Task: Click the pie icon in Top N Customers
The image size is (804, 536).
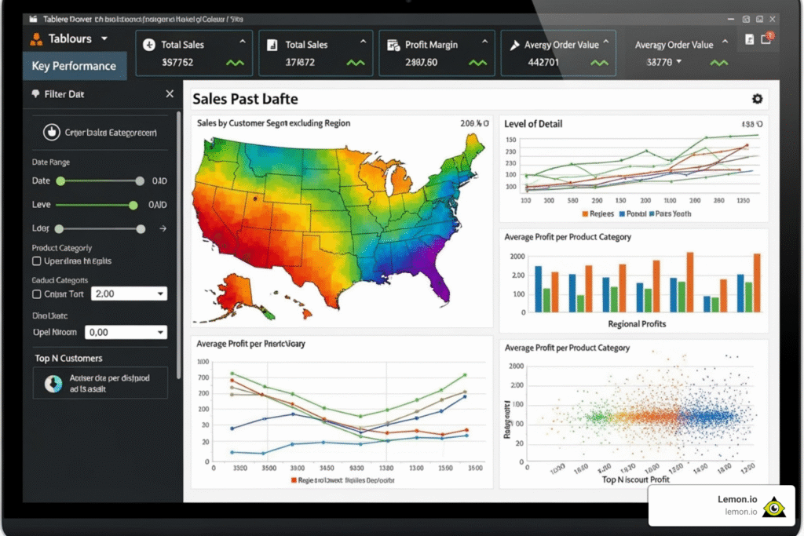Action: point(53,383)
